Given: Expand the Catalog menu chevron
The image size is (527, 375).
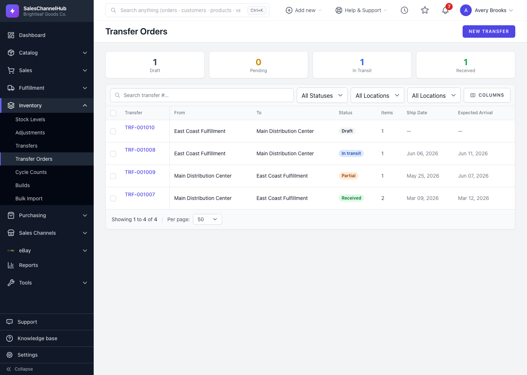Looking at the screenshot, I should [85, 53].
